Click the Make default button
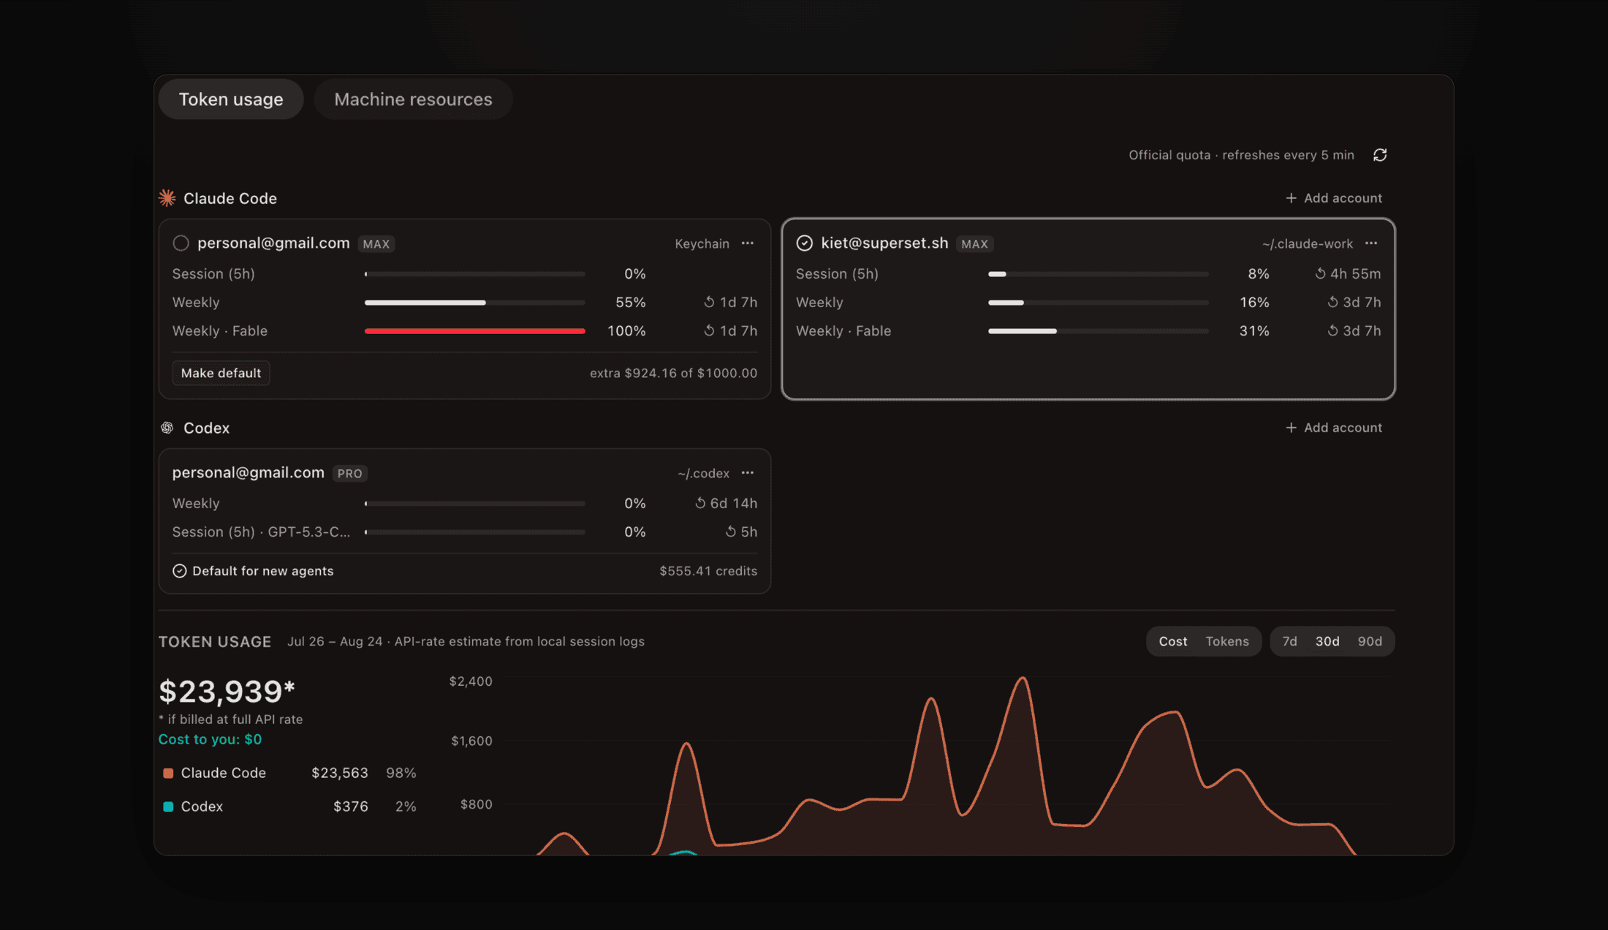The height and width of the screenshot is (930, 1608). pos(221,373)
